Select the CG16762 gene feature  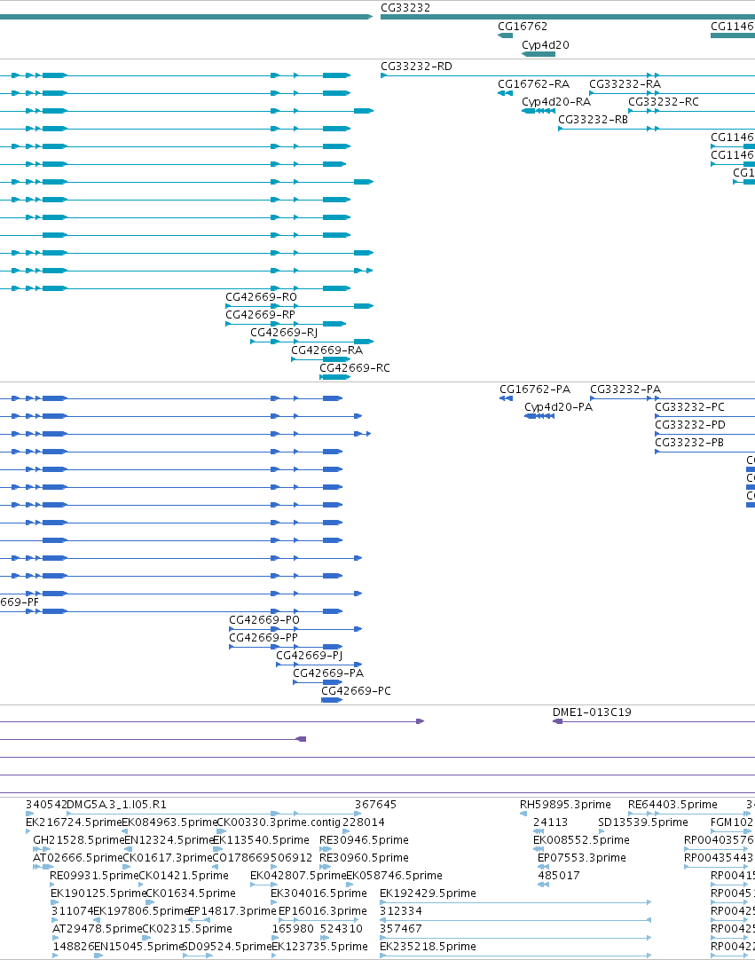(506, 35)
